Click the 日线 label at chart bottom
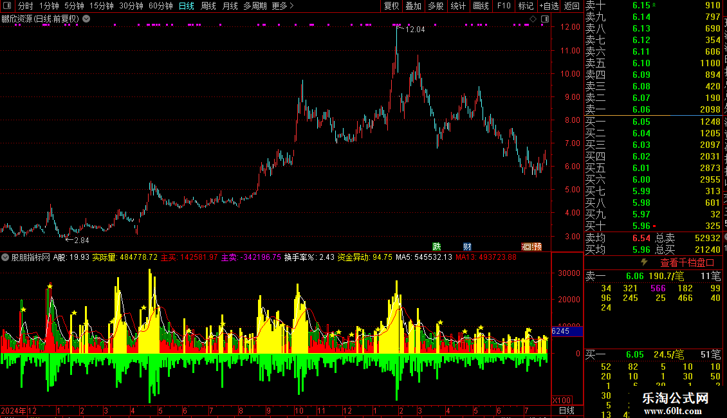Screen dimensions: 727x418 [567, 410]
